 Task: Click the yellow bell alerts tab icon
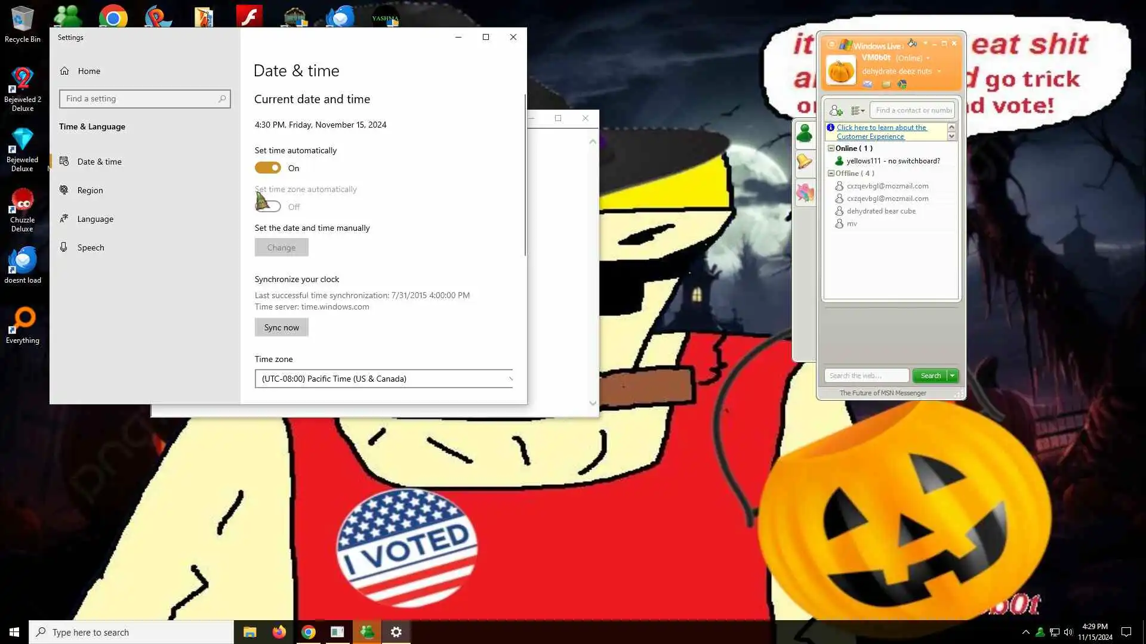[x=805, y=162]
